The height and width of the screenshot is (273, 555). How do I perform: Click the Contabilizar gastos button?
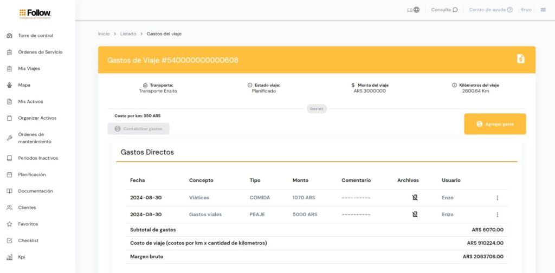[x=138, y=129]
